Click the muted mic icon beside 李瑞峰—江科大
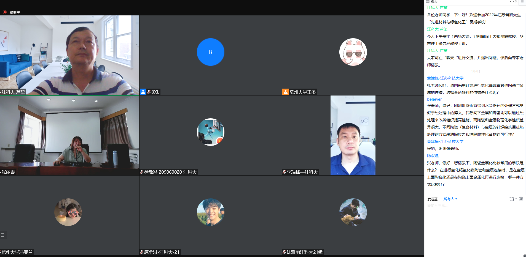526x257 pixels. click(284, 172)
